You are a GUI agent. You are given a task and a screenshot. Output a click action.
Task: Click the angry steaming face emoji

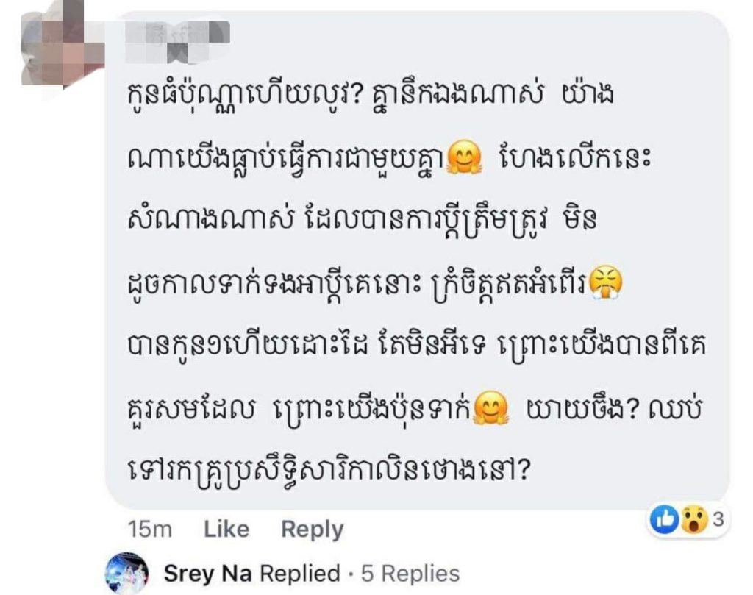pyautogui.click(x=605, y=283)
